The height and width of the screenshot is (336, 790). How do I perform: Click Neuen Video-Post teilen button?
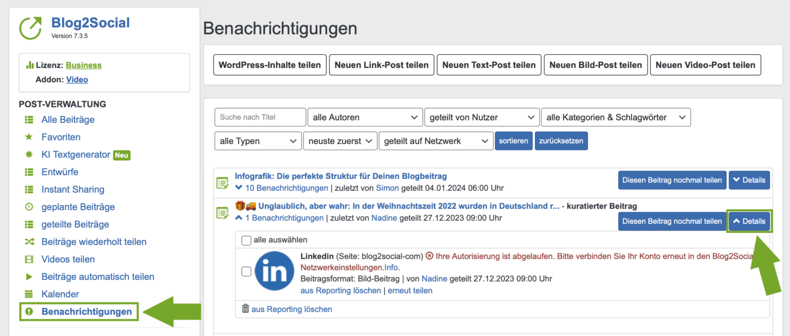[x=705, y=65]
